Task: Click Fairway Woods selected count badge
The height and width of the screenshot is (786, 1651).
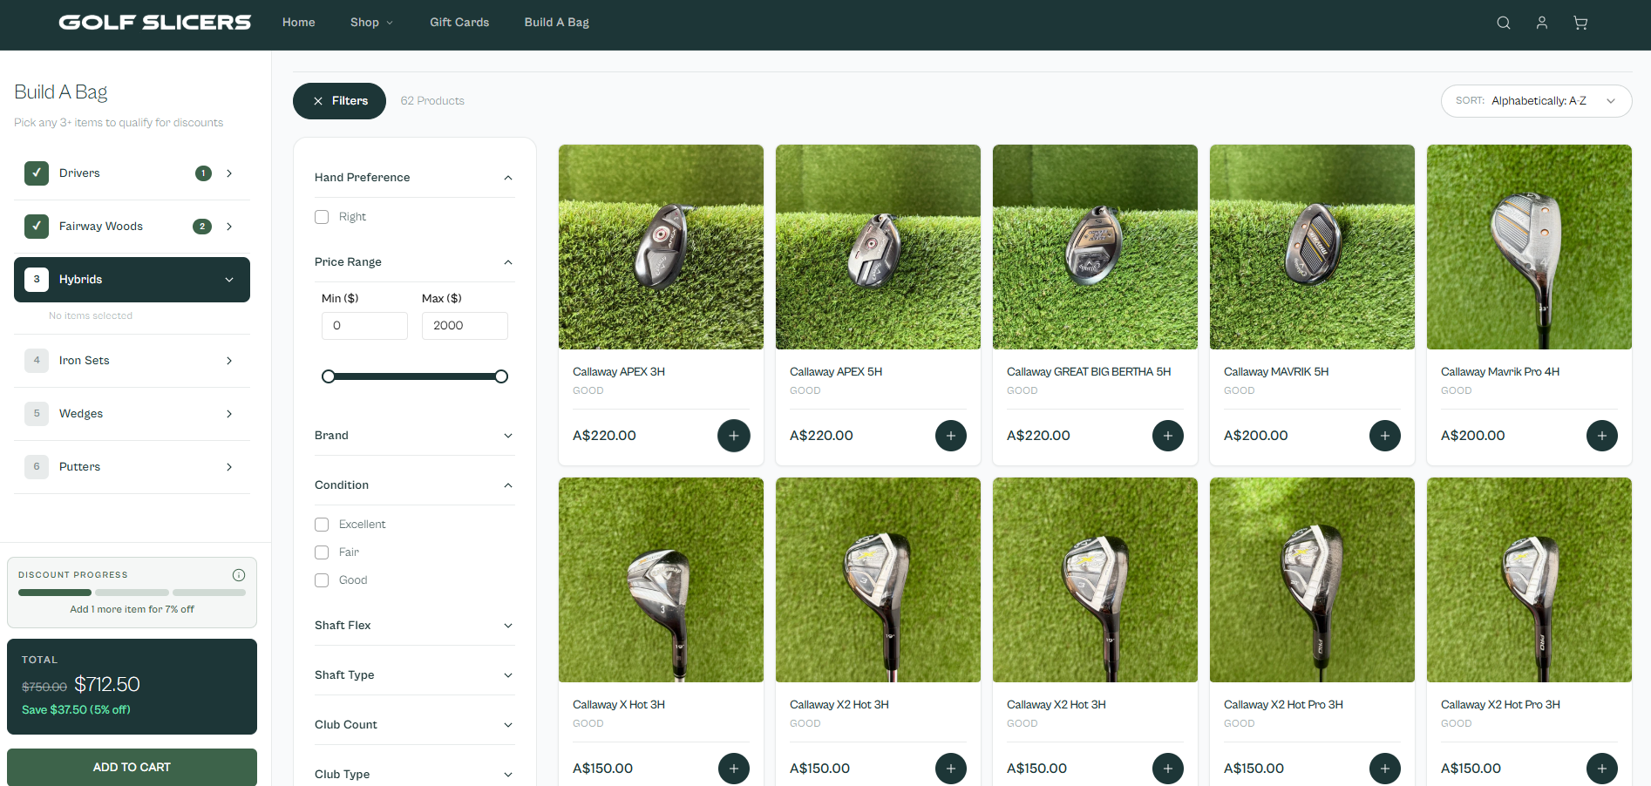Action: coord(202,227)
